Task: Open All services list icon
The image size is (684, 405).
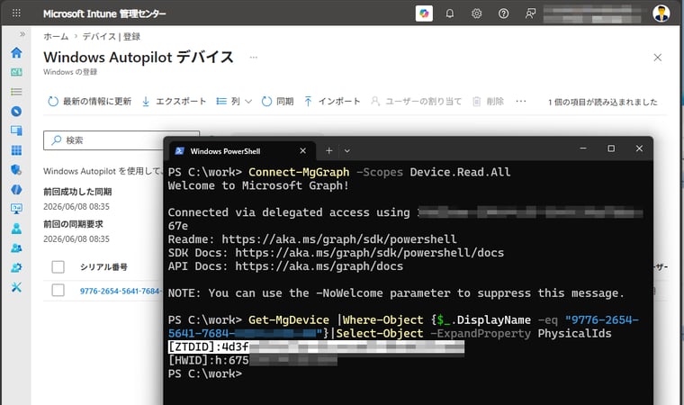Action: (16, 92)
